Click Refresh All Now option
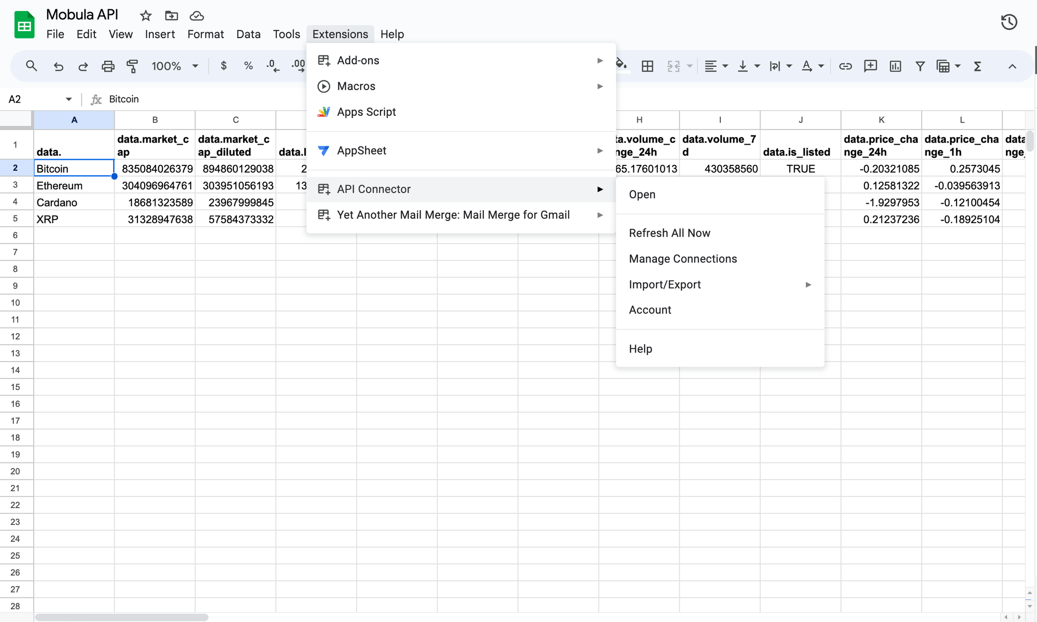1037x622 pixels. click(x=669, y=233)
